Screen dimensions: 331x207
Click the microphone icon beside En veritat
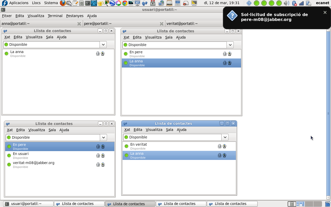[x=220, y=146]
